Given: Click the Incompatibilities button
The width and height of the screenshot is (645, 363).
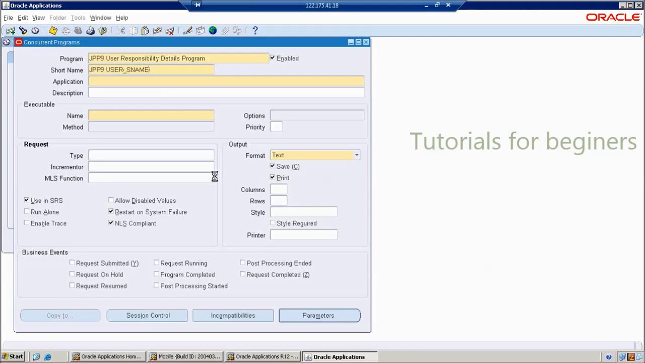Looking at the screenshot, I should [233, 316].
